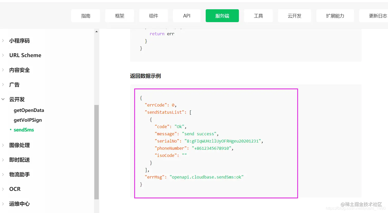The width and height of the screenshot is (388, 213).
Task: Click the "openapi.cloudbase.sendSms:ok" string
Action: [206, 177]
